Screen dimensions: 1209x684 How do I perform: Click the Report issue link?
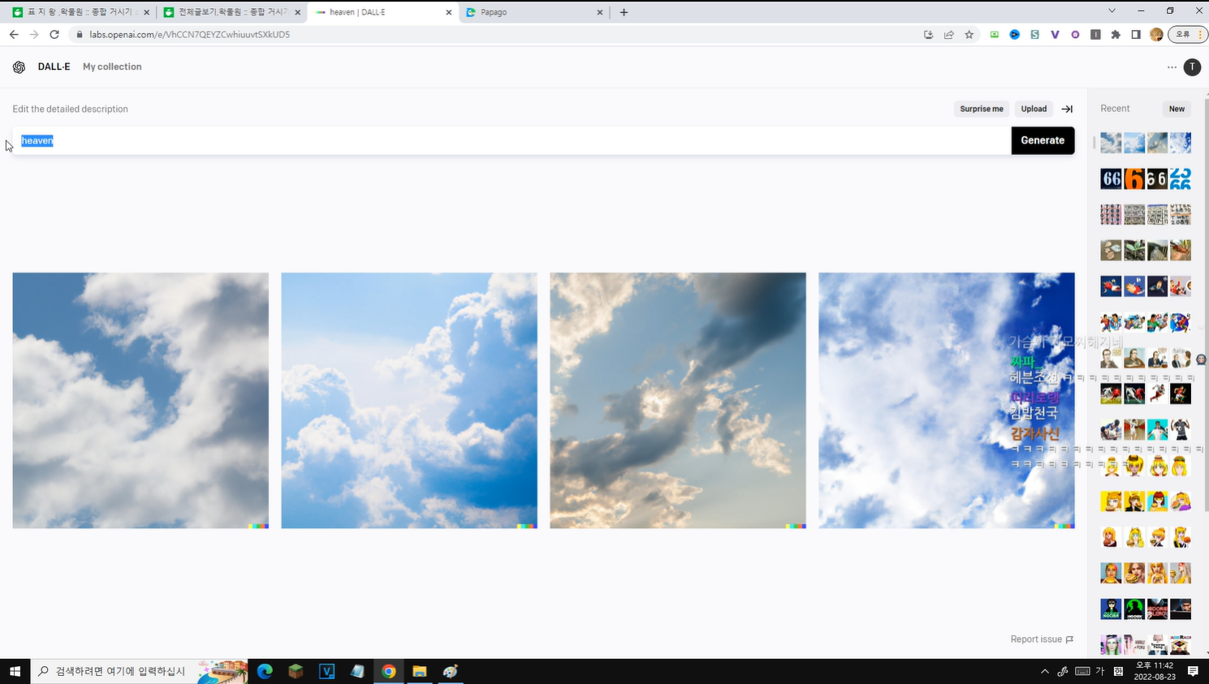[x=1042, y=639]
